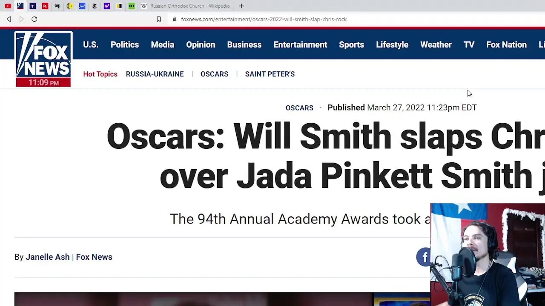This screenshot has width=545, height=306.
Task: Click the OSCARS category above headline
Action: pos(299,108)
